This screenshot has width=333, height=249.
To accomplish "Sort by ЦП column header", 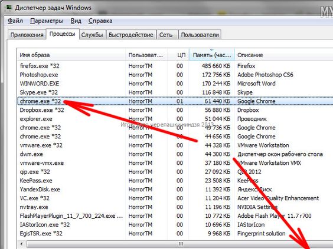I will 178,55.
